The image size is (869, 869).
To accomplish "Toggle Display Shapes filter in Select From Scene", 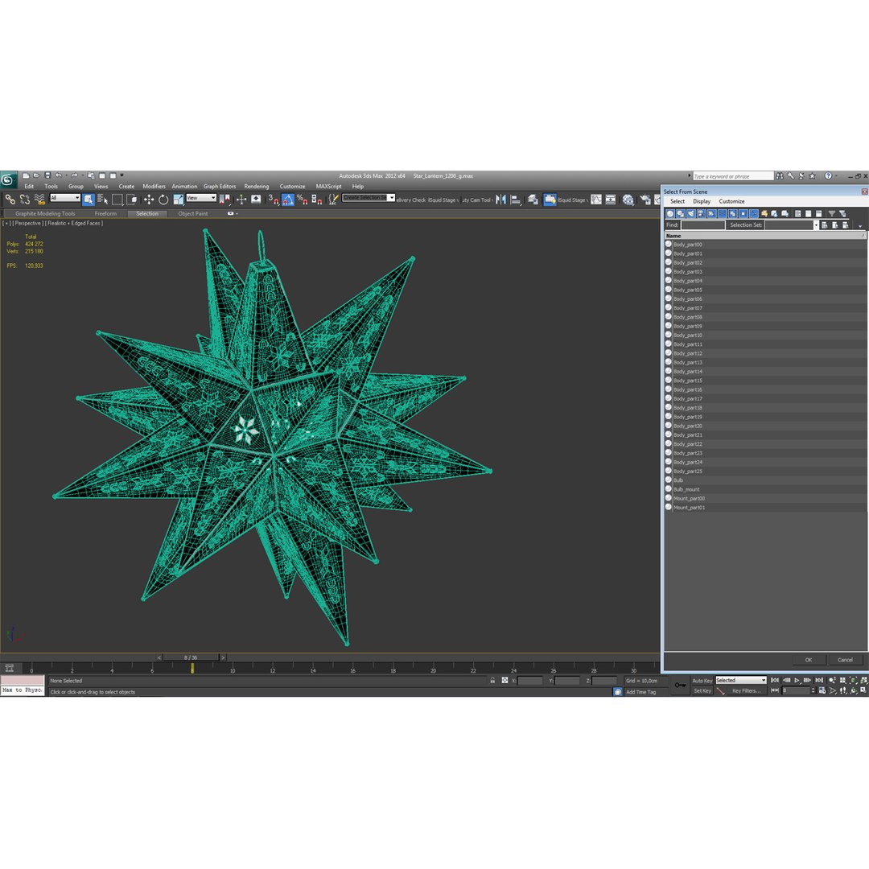I will click(x=681, y=213).
